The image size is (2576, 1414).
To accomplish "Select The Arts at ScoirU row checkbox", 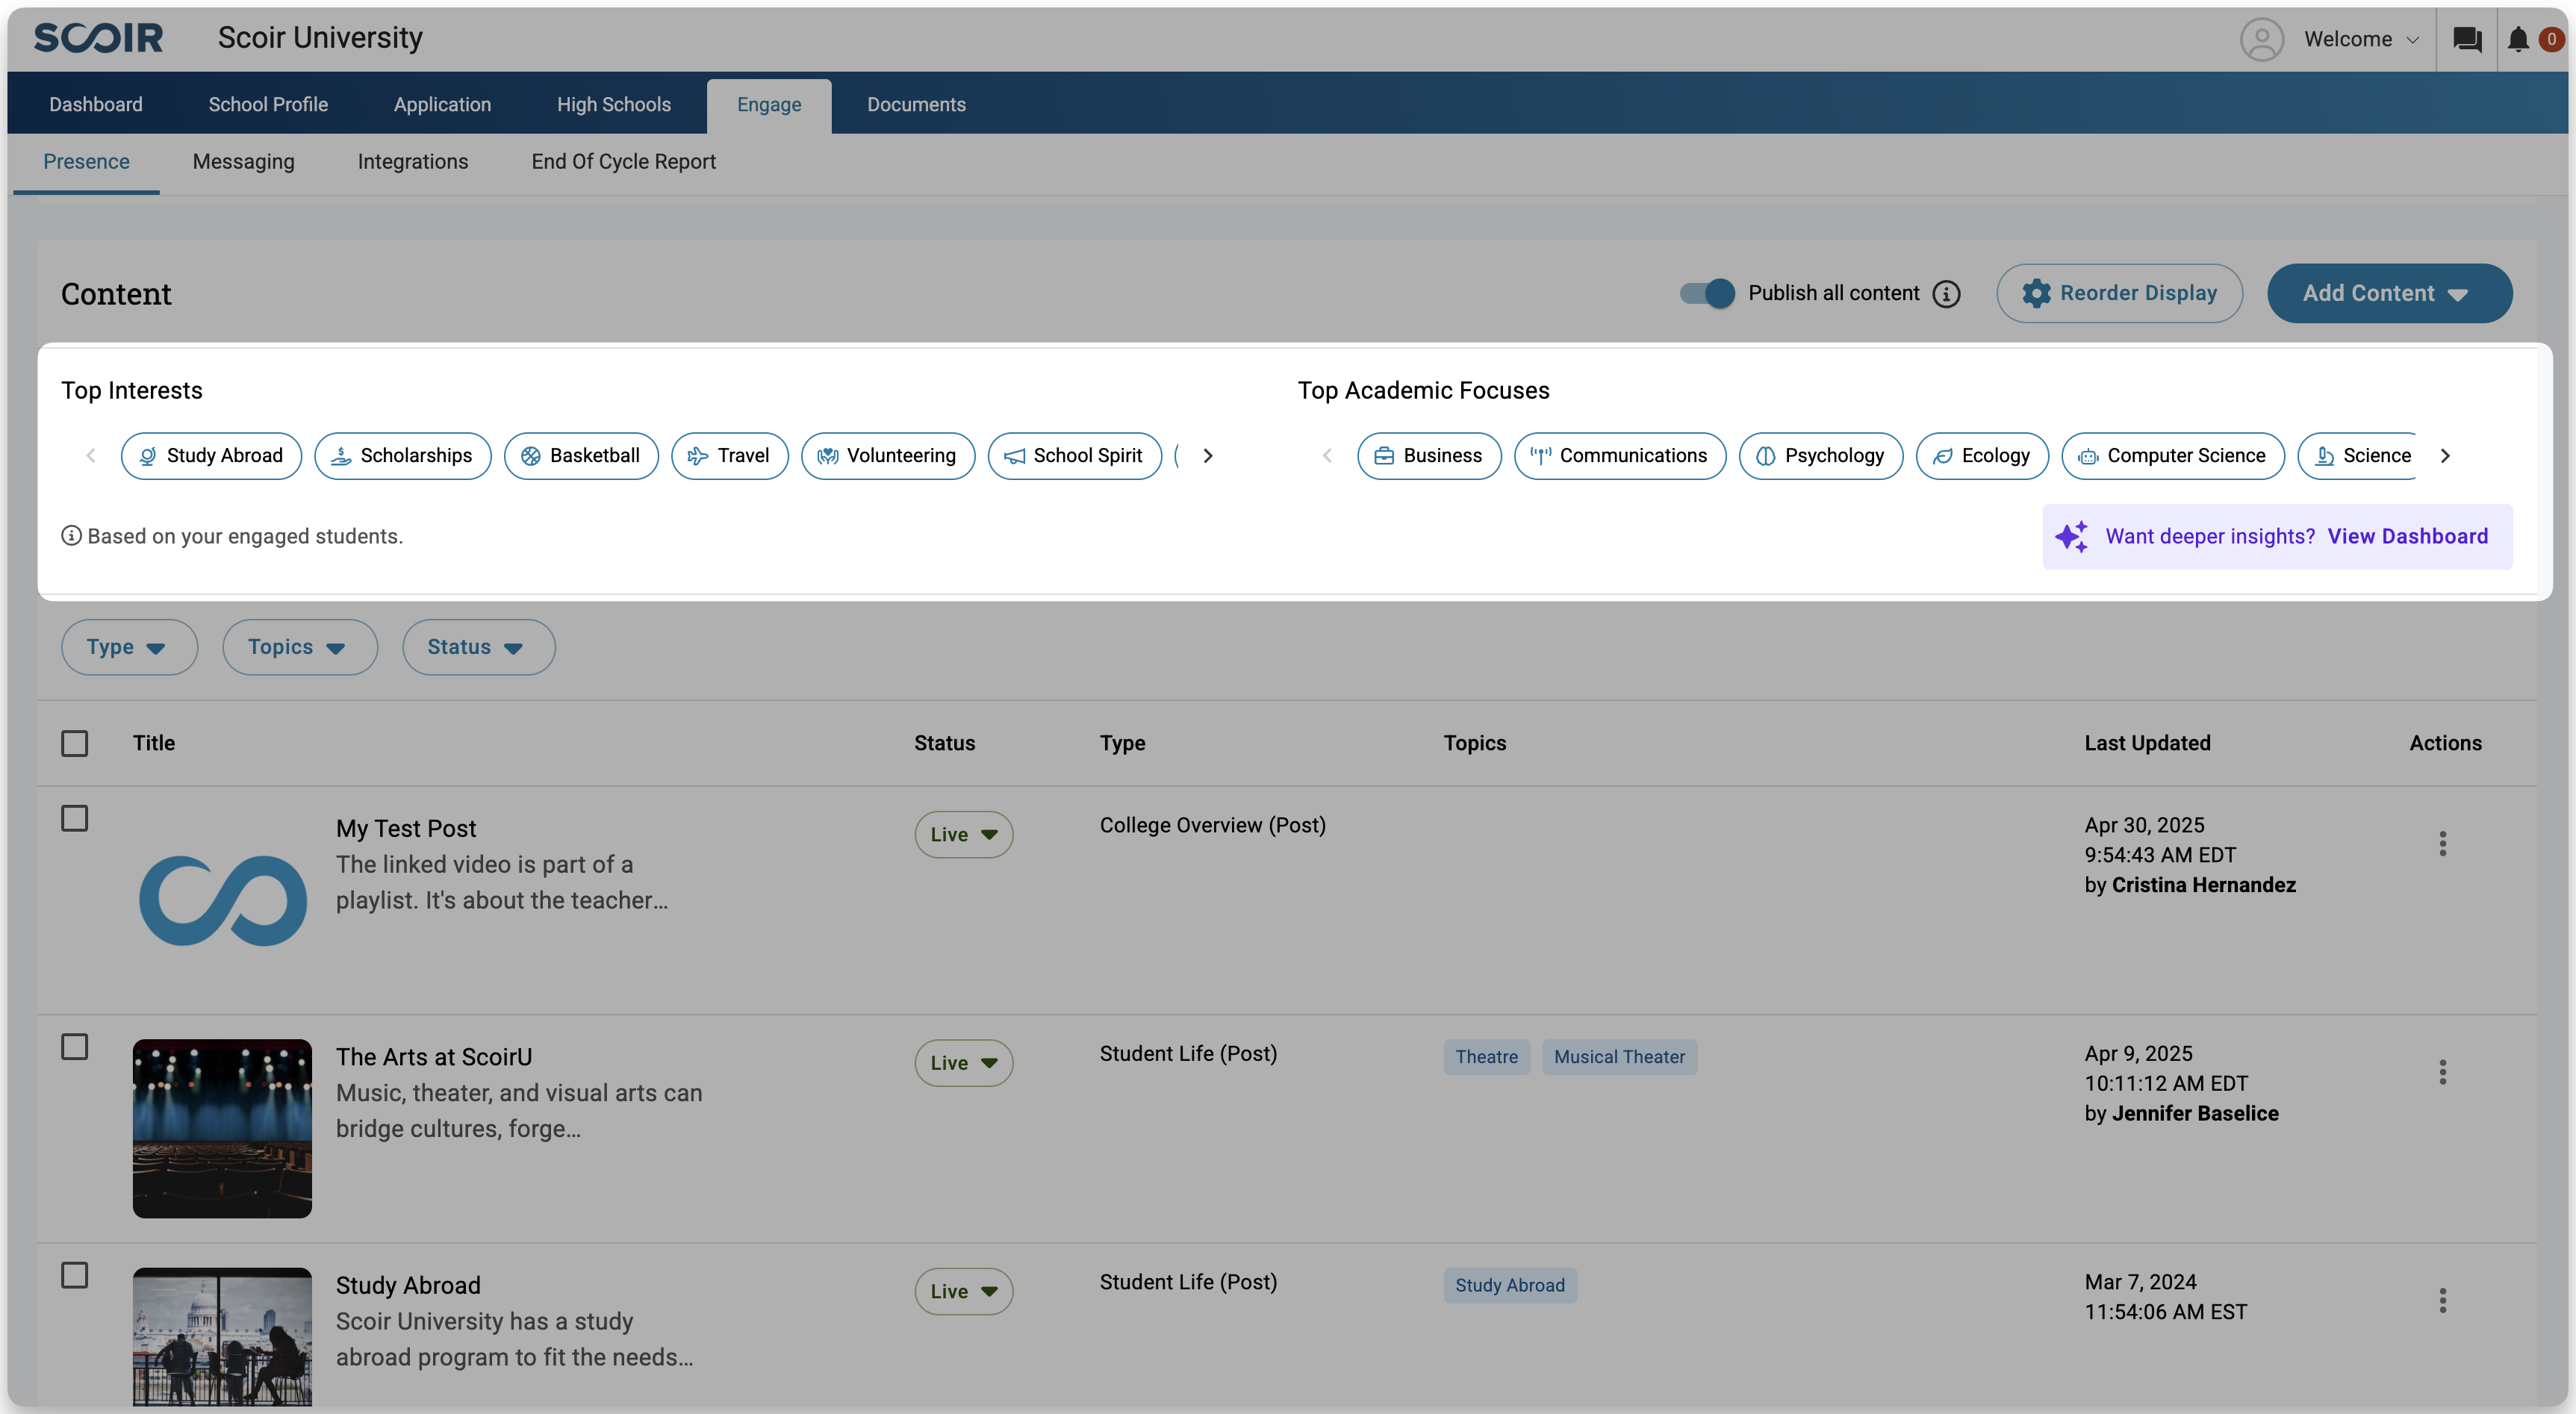I will 75,1047.
